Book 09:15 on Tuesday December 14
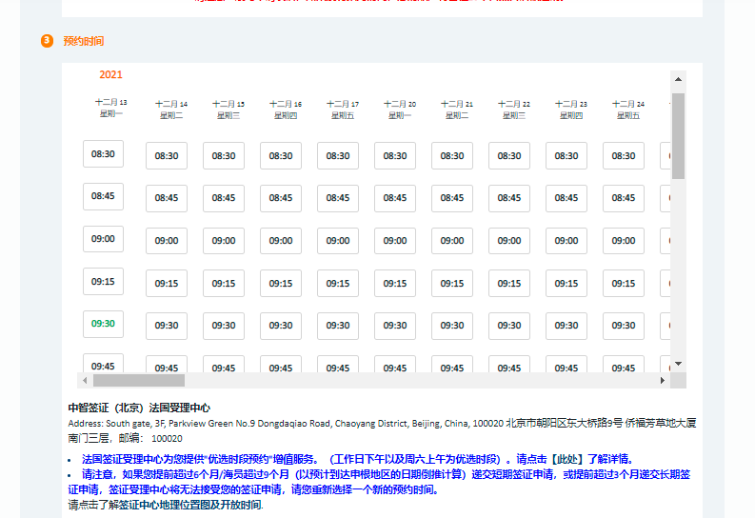 (167, 284)
